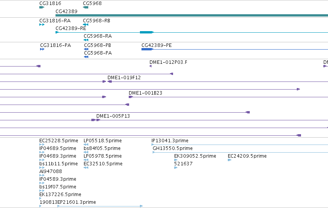Viewport: 328px width, 208px height.
Task: Select the EK309052.5prime EST arrow
Action: tap(176, 160)
